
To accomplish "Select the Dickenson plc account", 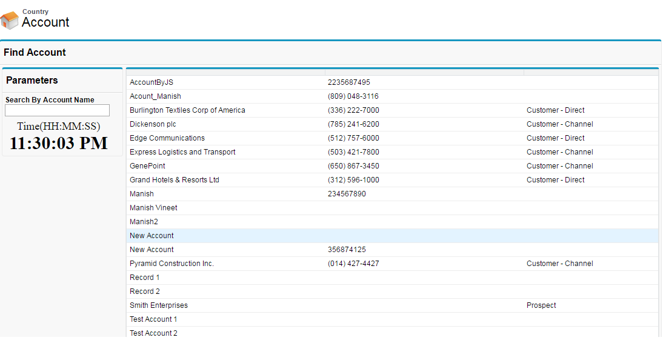I will point(153,124).
